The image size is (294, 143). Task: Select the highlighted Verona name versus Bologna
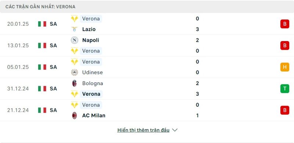91,94
